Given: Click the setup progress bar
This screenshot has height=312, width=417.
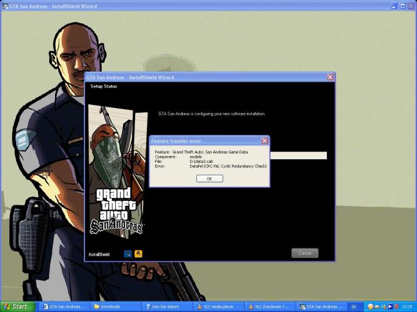Looking at the screenshot, I should pyautogui.click(x=298, y=155).
